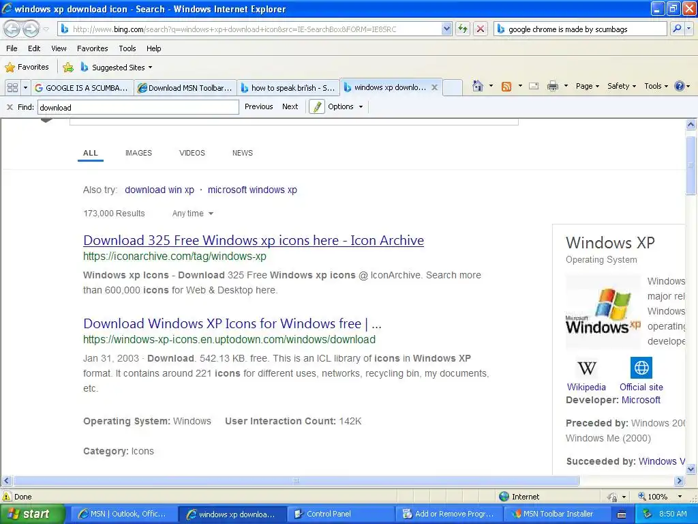Expand Find Options dropdown

coord(346,107)
